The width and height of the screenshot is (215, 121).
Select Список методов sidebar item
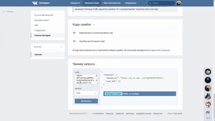point(48,35)
